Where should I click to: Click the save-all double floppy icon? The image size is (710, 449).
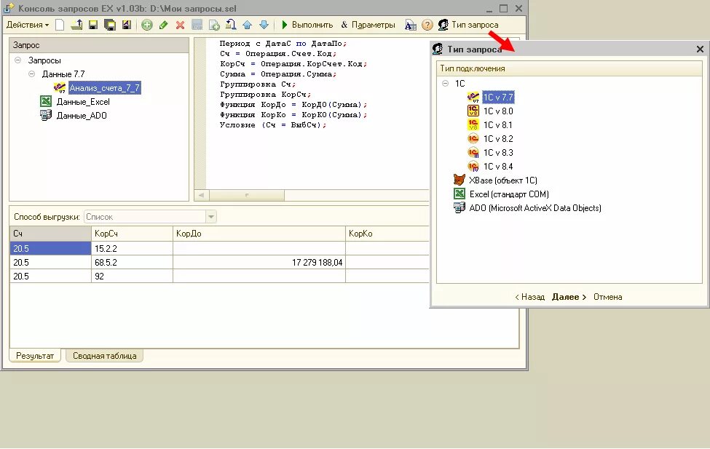point(109,25)
